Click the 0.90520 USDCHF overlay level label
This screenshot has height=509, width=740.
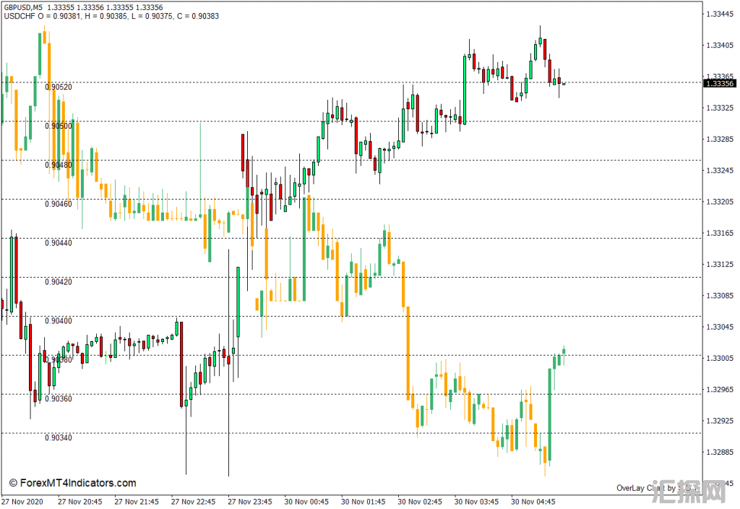point(59,87)
